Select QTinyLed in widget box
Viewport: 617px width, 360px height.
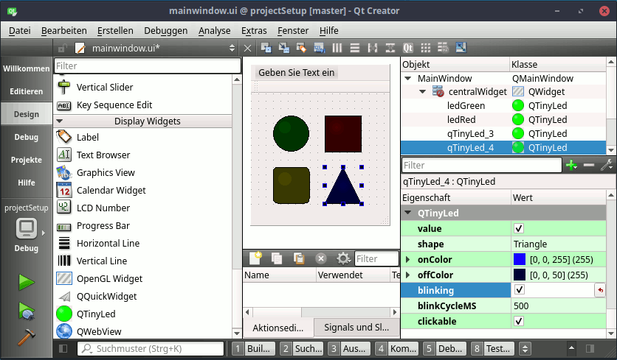[x=96, y=314]
